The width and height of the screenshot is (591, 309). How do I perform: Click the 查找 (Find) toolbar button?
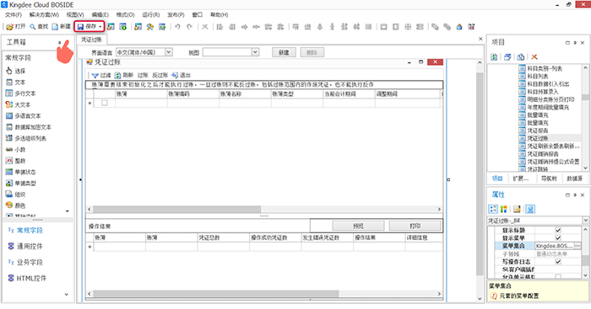click(x=39, y=27)
